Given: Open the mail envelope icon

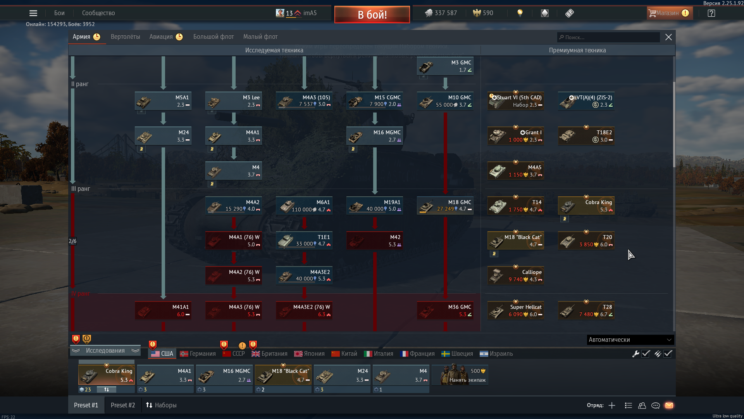Looking at the screenshot, I should tap(669, 405).
